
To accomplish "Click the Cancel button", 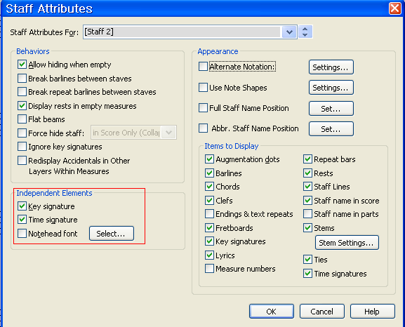I will tap(322, 312).
